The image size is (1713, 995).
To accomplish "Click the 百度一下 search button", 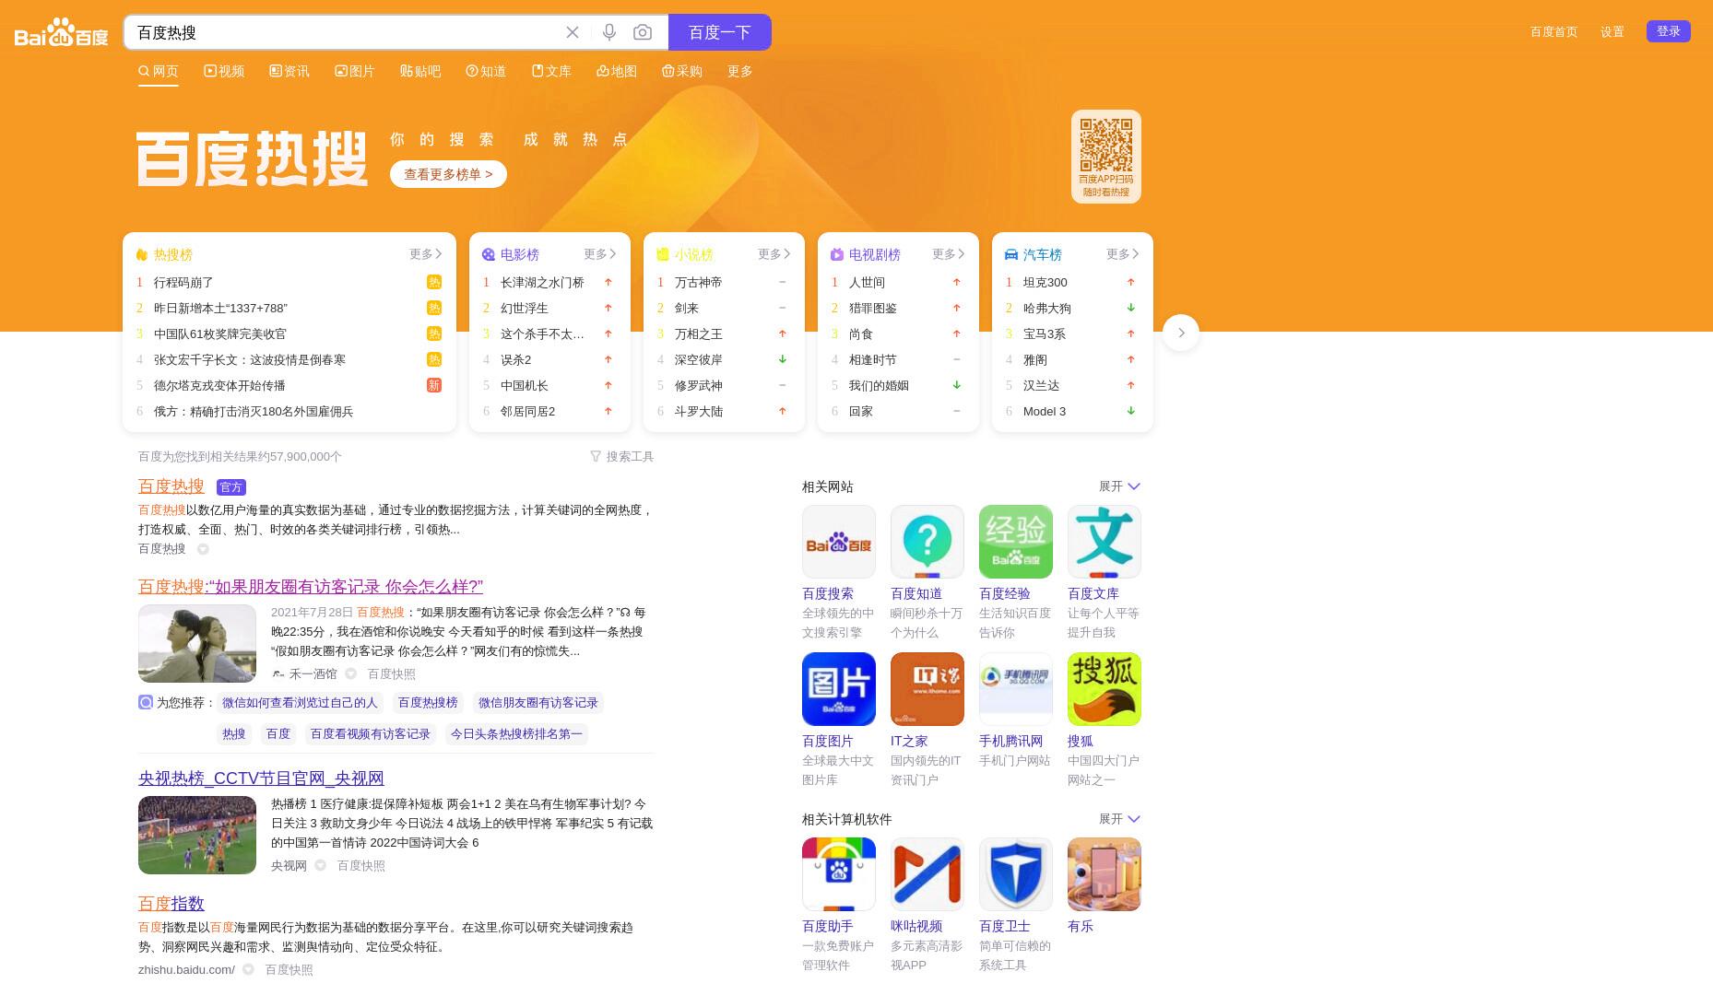I will [x=720, y=32].
